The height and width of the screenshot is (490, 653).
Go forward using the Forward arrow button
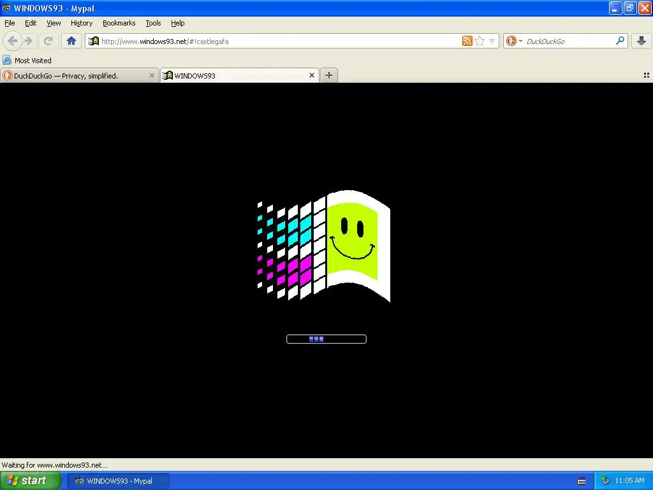pyautogui.click(x=29, y=41)
